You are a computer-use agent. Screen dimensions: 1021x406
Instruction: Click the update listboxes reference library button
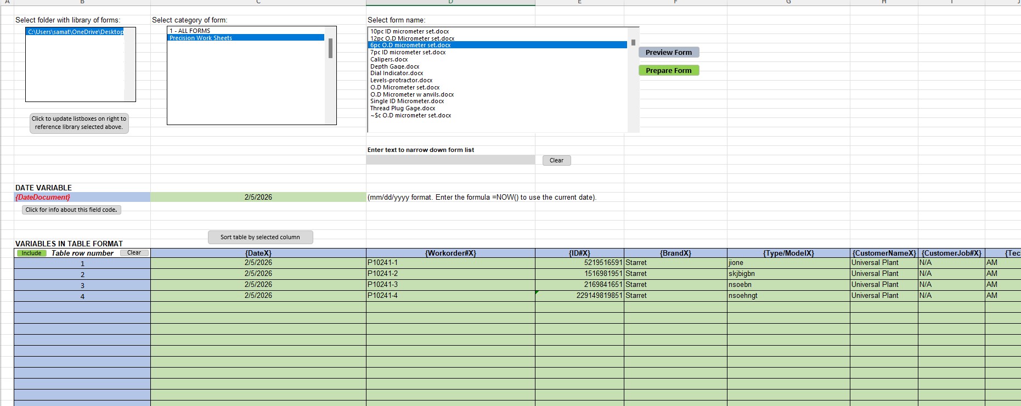[79, 123]
